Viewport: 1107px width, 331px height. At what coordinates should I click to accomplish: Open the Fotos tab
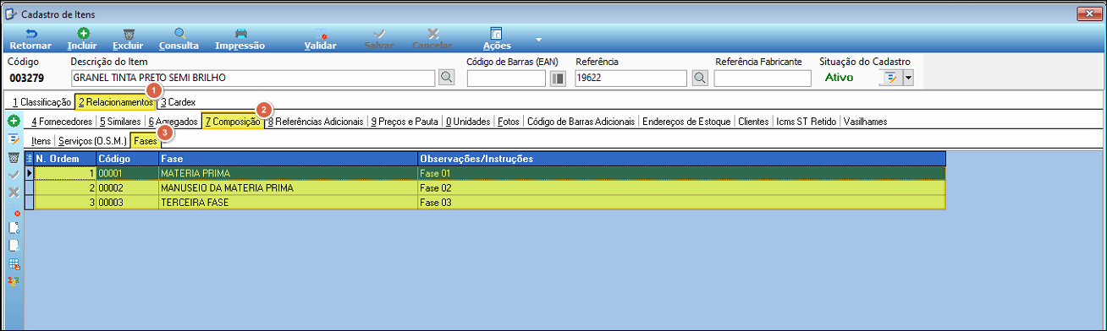tap(509, 122)
